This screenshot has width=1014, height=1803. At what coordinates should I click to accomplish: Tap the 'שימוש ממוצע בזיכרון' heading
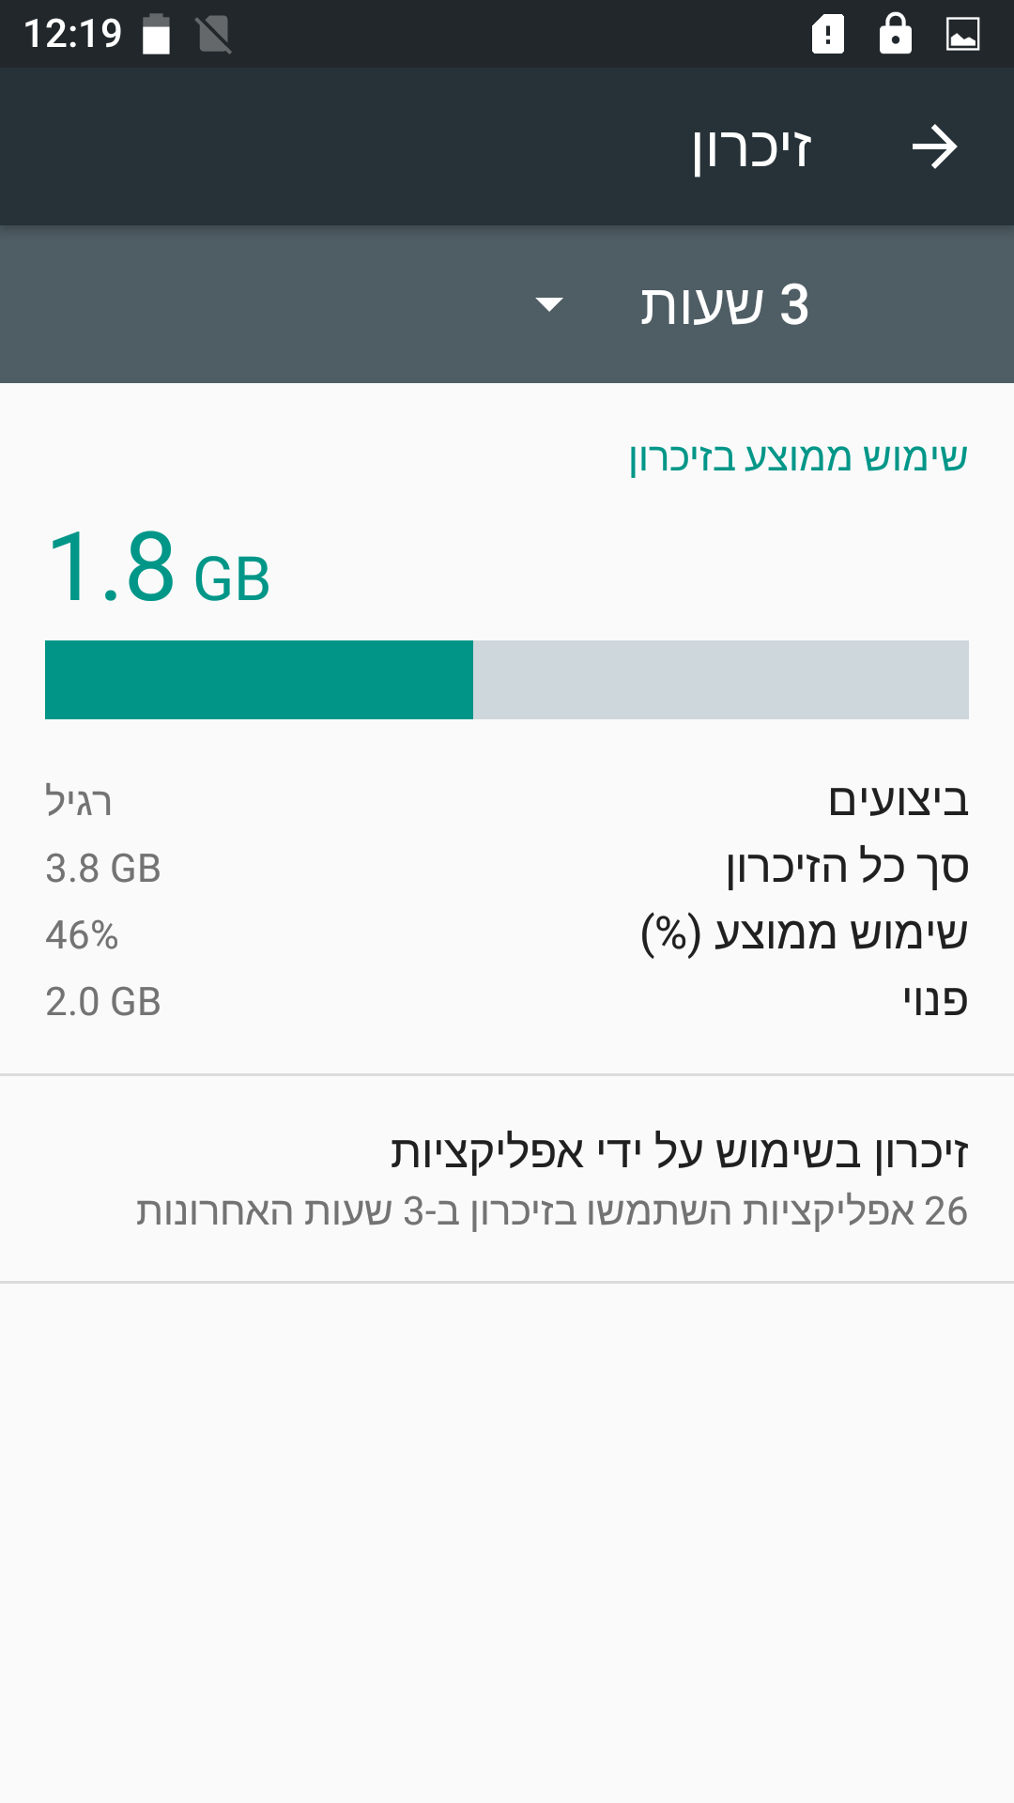(x=798, y=457)
